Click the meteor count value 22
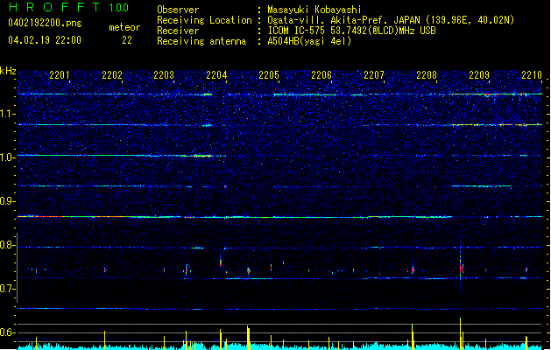 click(x=127, y=40)
